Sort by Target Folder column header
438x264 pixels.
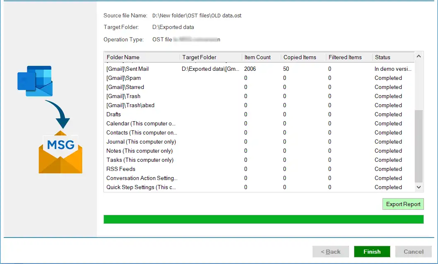(211, 57)
